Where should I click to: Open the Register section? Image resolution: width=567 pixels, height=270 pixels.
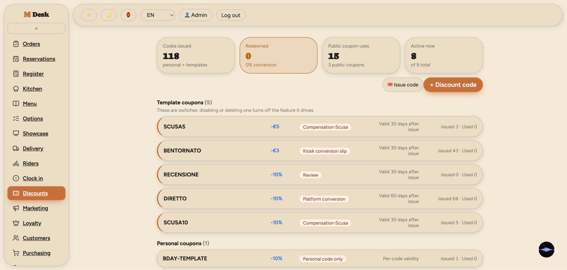pyautogui.click(x=33, y=74)
